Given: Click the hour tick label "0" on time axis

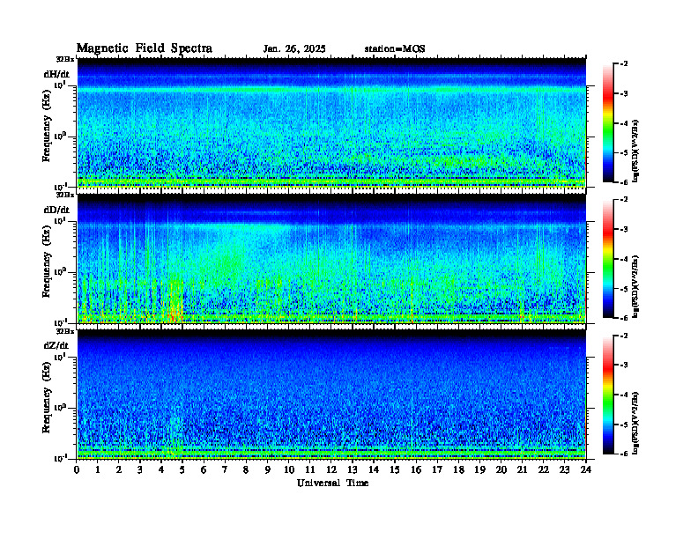Looking at the screenshot, I should click(x=77, y=469).
